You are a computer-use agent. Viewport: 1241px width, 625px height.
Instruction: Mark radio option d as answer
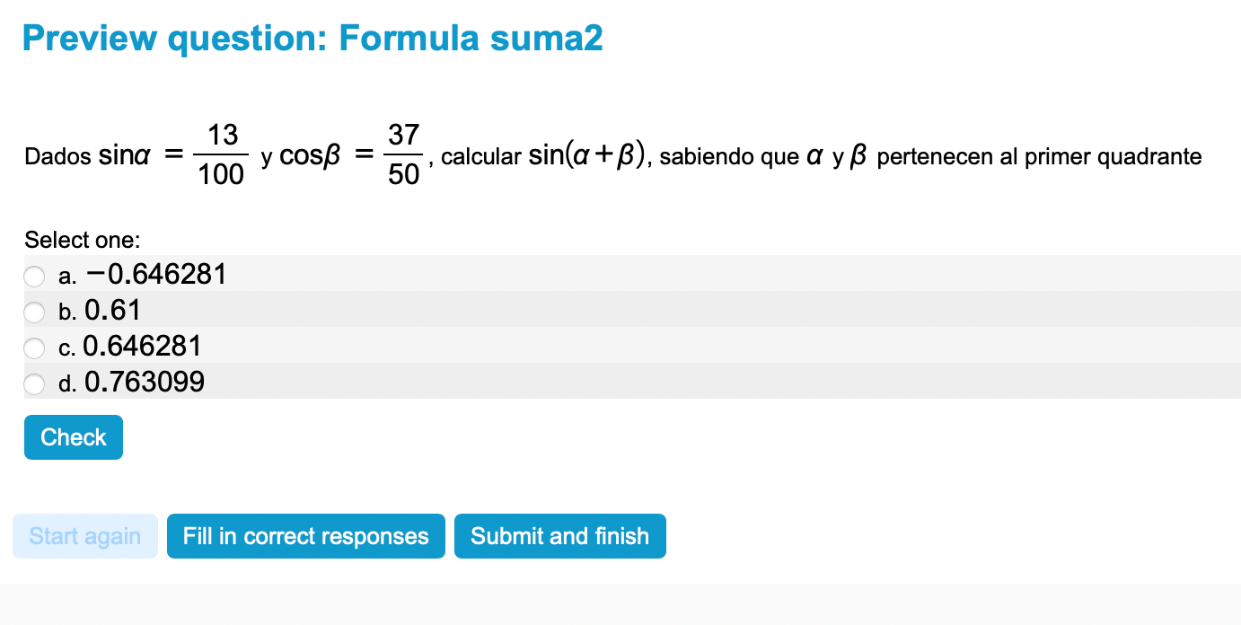[x=34, y=383]
